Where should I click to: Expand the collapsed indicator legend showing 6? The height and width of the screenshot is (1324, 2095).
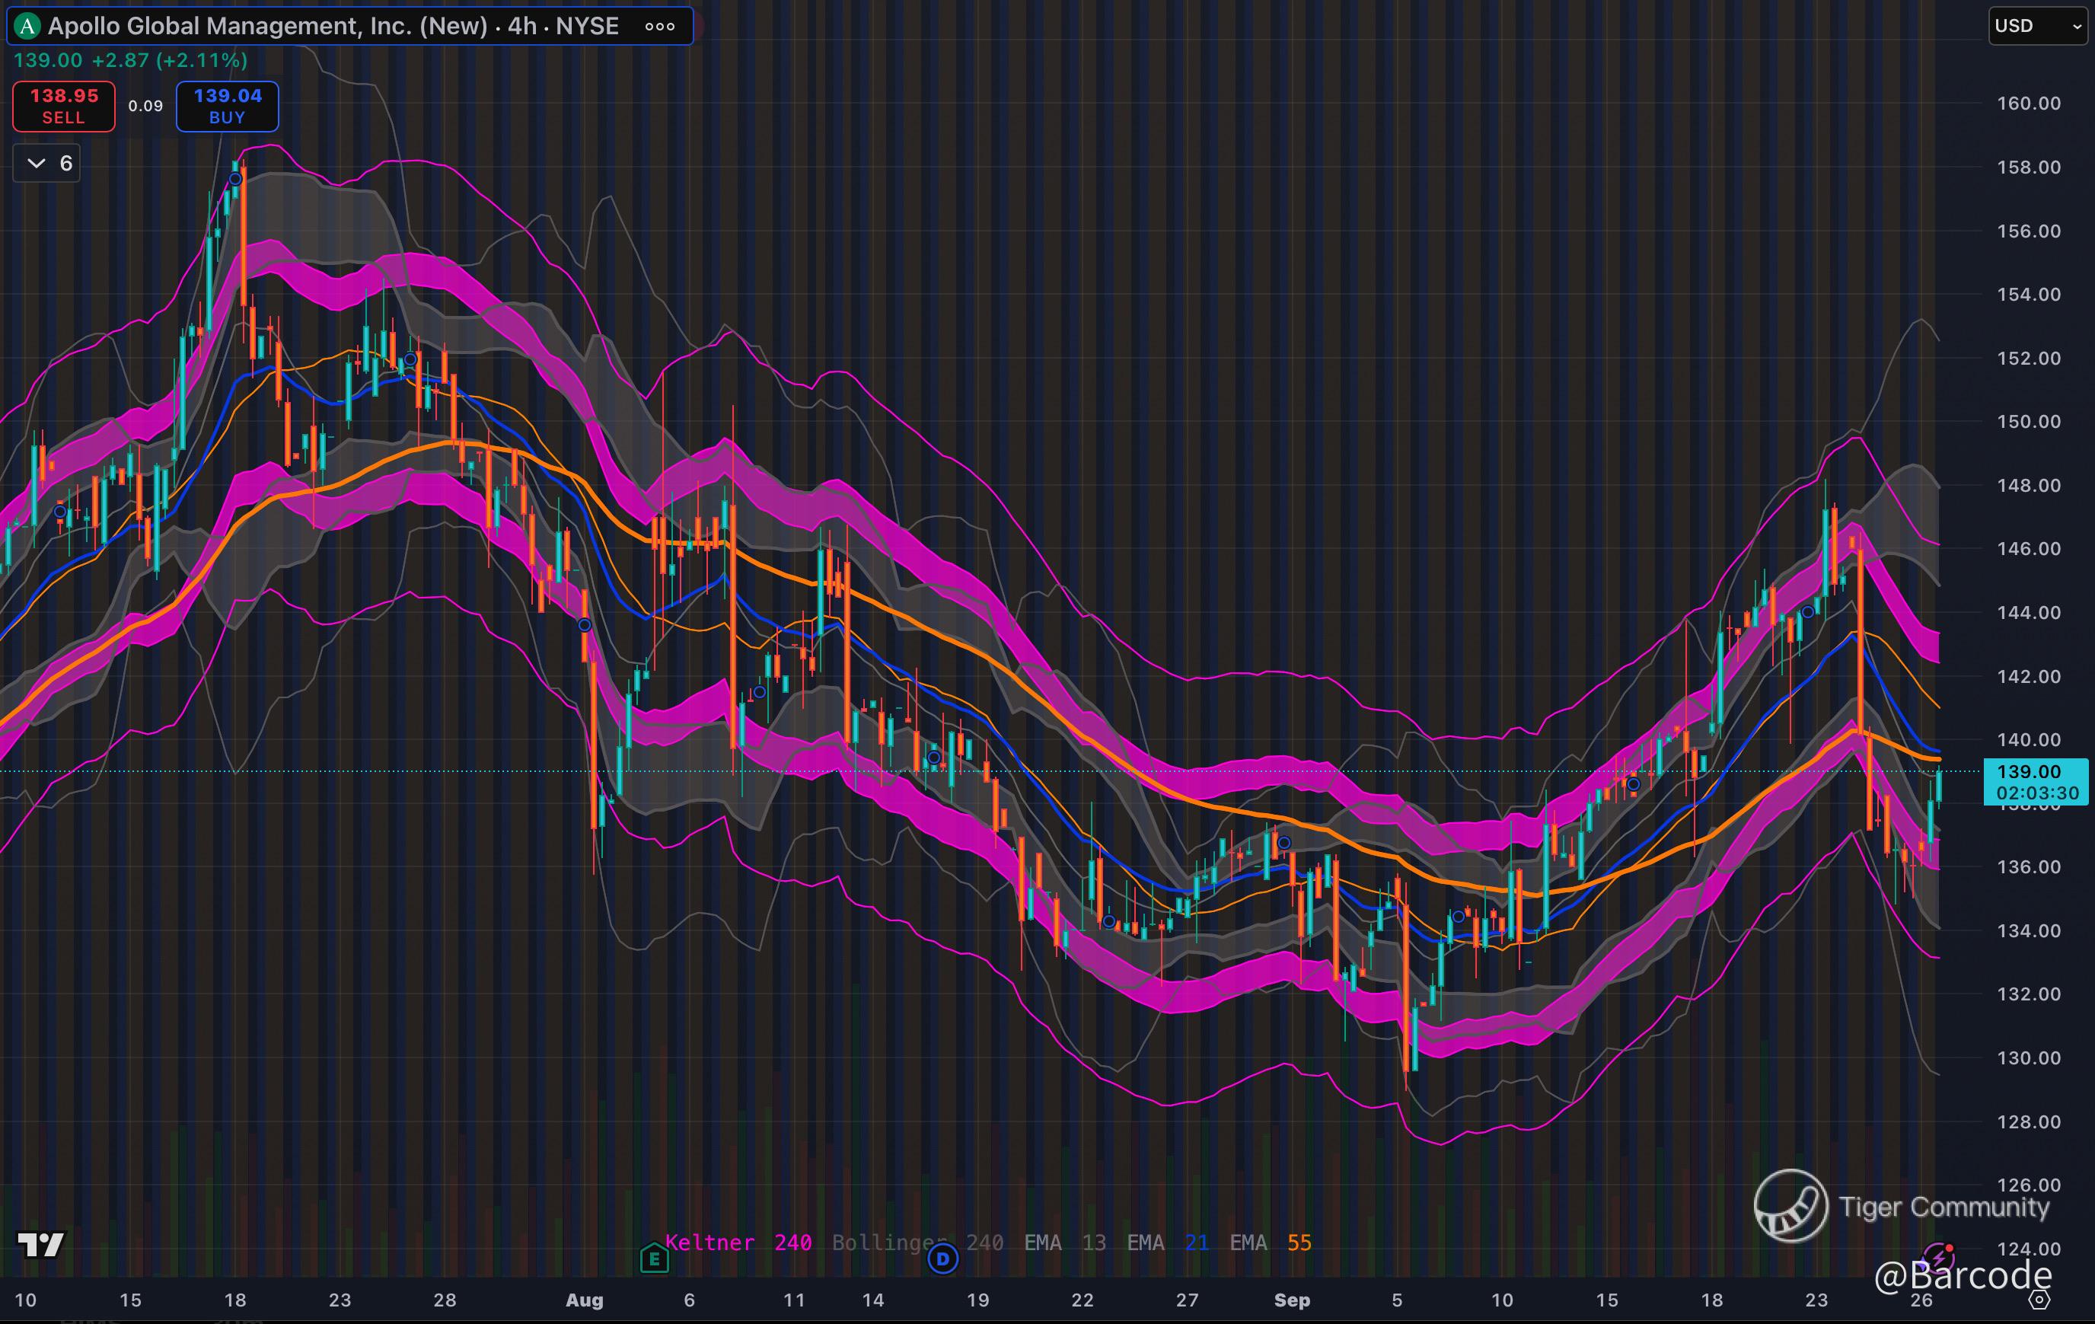[48, 164]
